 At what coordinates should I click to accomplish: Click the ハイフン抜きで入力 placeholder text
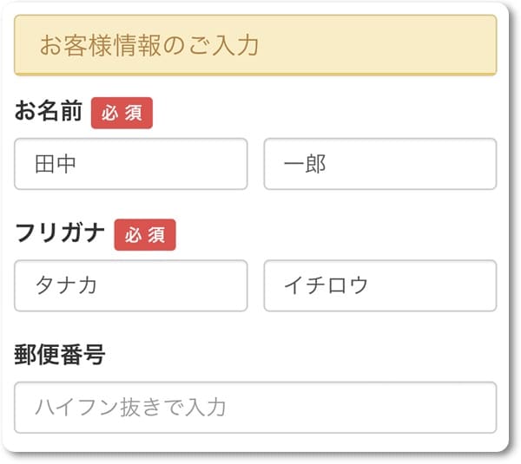click(130, 407)
